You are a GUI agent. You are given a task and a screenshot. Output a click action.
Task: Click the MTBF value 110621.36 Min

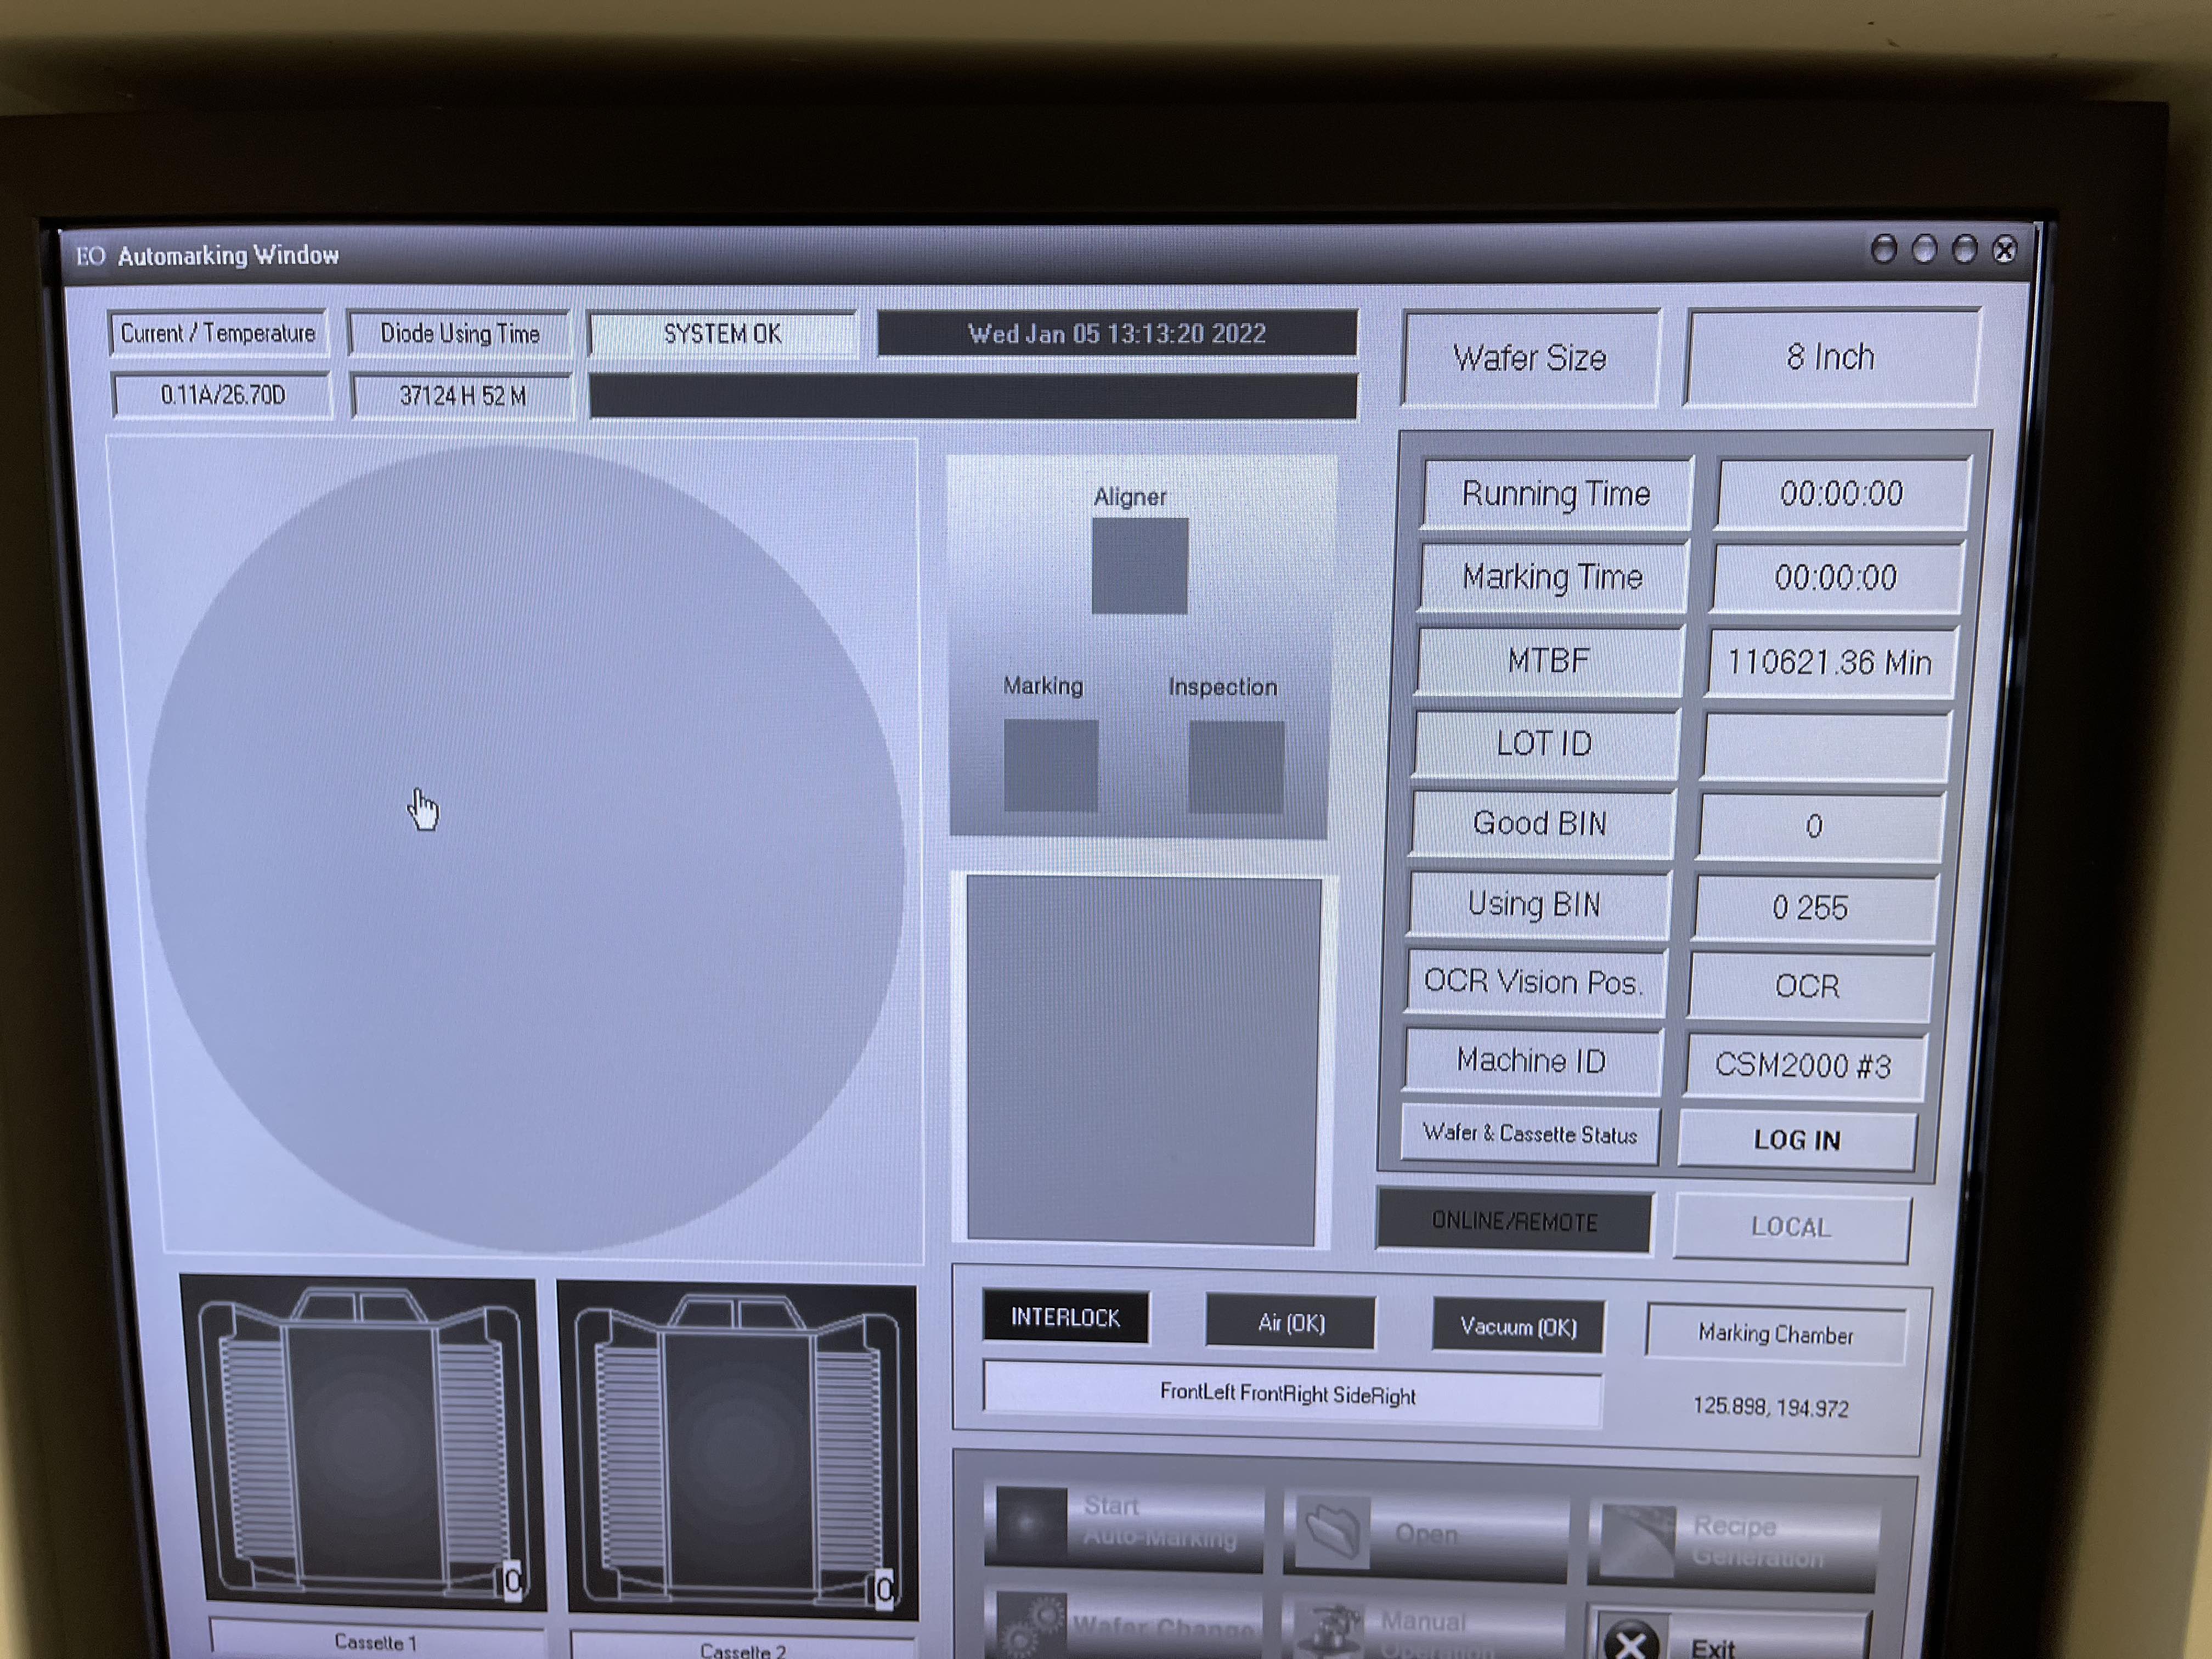pyautogui.click(x=1830, y=663)
